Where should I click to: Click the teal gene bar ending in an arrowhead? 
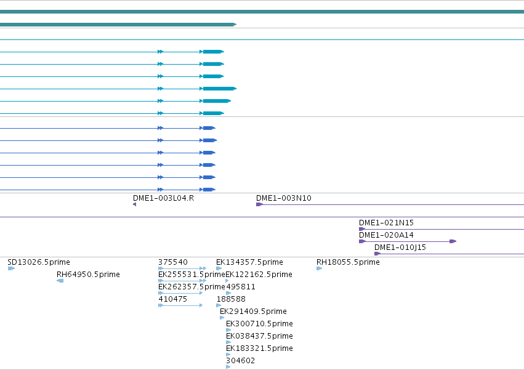(118, 25)
